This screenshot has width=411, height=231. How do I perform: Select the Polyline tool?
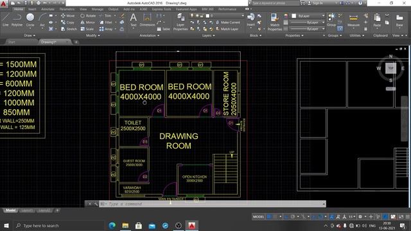[17, 20]
